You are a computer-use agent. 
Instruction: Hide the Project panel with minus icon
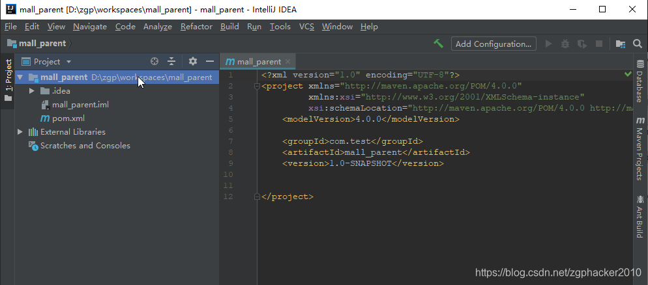point(210,61)
